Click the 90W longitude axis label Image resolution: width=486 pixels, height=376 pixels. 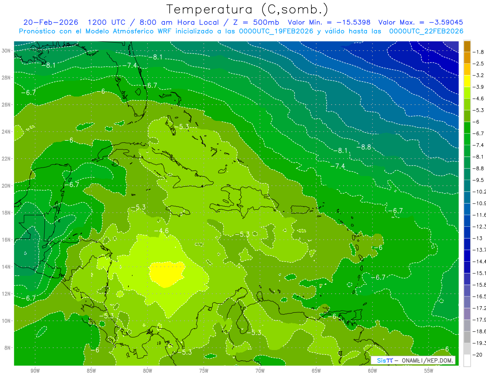pos(35,371)
